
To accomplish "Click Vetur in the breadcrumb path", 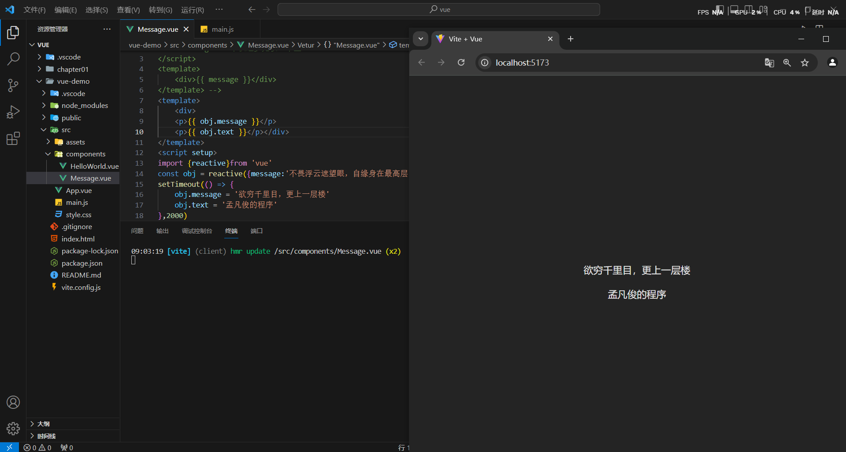I will (306, 45).
